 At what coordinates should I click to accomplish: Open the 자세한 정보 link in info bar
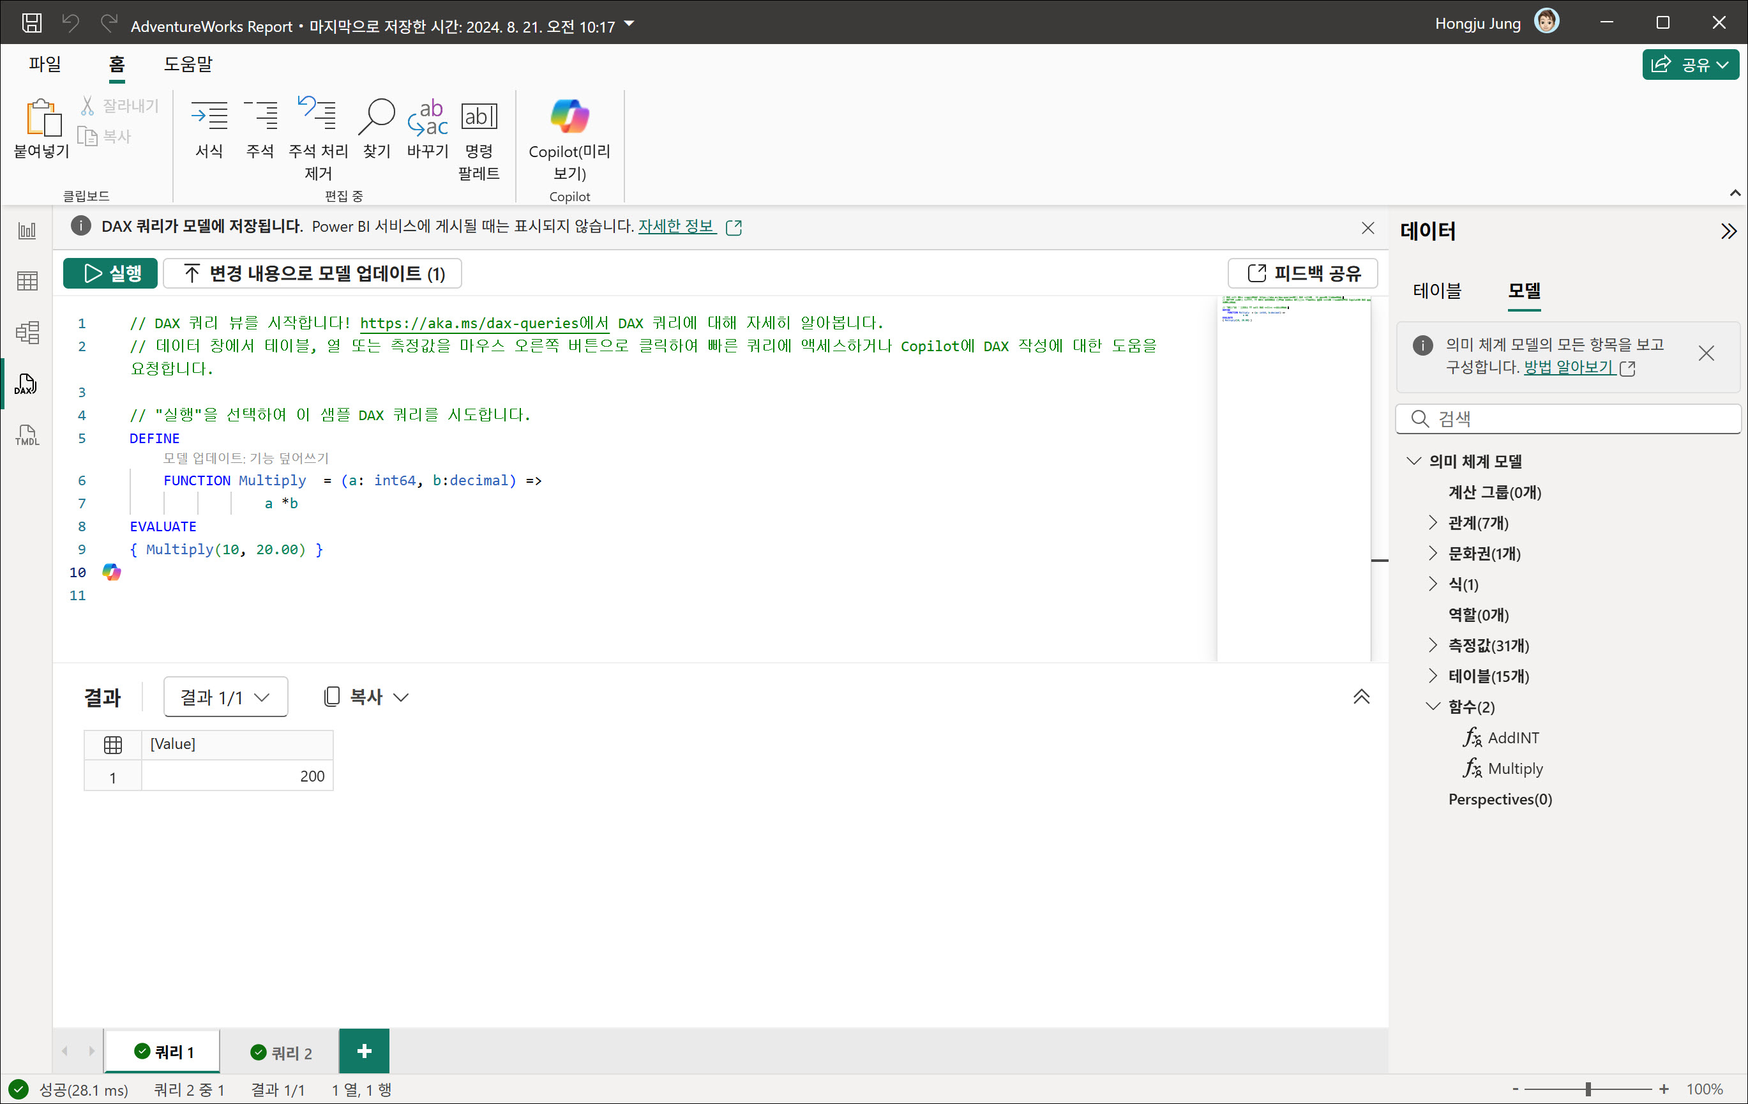point(676,227)
